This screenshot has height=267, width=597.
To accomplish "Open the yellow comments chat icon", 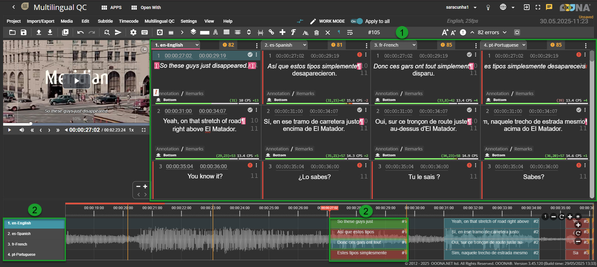I will point(549,7).
